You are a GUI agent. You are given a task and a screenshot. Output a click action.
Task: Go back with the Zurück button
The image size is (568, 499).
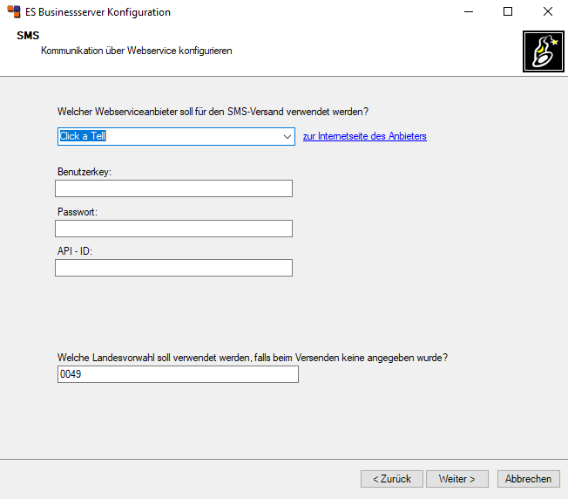click(391, 479)
